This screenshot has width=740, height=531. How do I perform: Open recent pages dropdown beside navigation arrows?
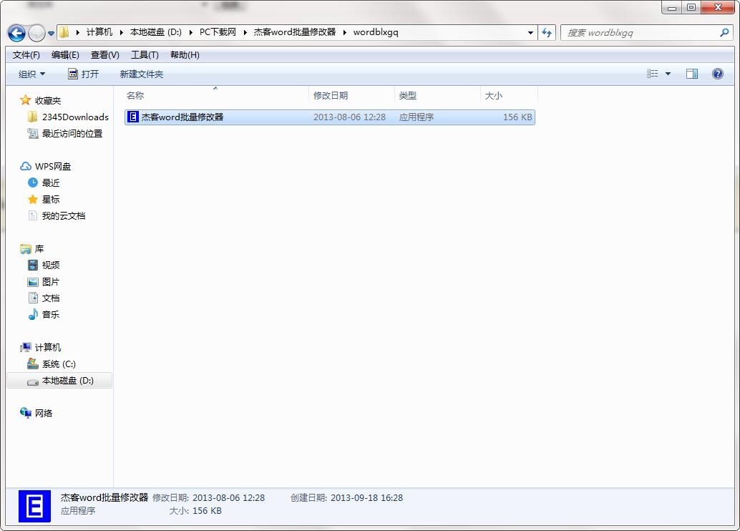coord(51,34)
